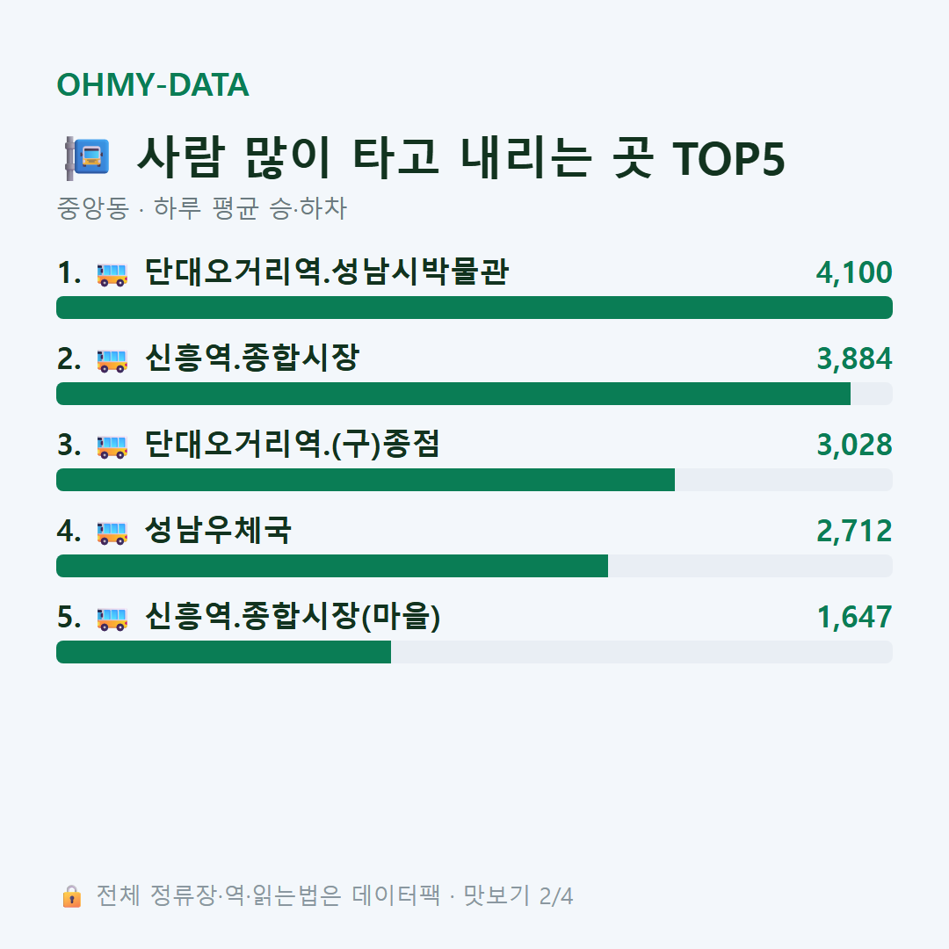Click the bus icon beside 신흥역.종합시장(마을)
The width and height of the screenshot is (949, 949).
[x=112, y=619]
